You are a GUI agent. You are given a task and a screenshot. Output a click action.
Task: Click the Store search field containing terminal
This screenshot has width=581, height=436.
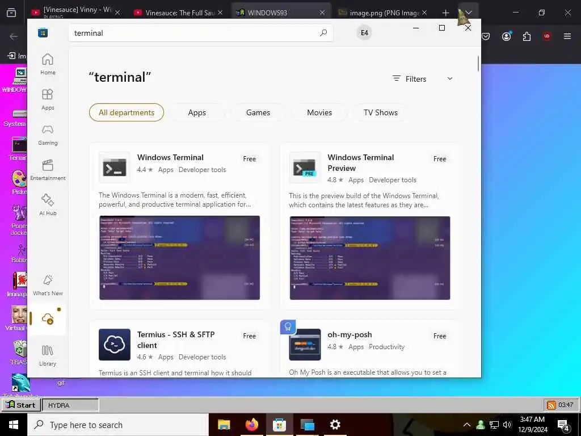(x=200, y=33)
